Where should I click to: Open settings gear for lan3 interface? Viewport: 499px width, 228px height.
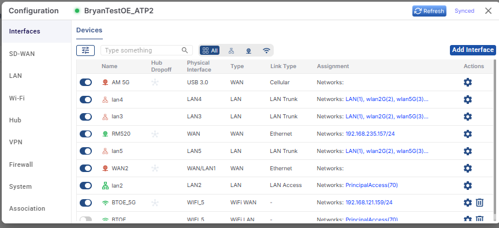467,117
